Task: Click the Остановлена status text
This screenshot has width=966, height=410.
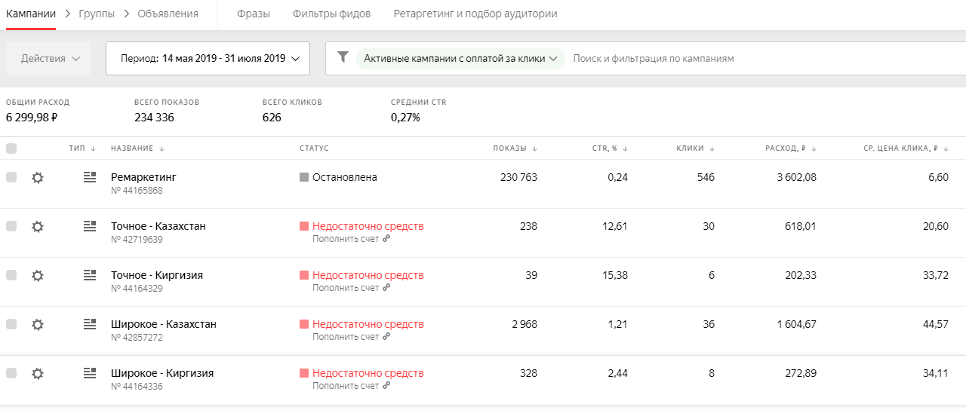Action: pos(345,177)
